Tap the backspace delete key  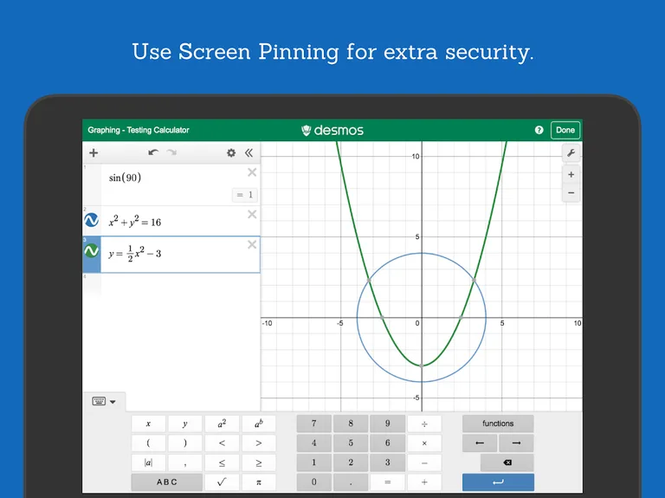[507, 462]
